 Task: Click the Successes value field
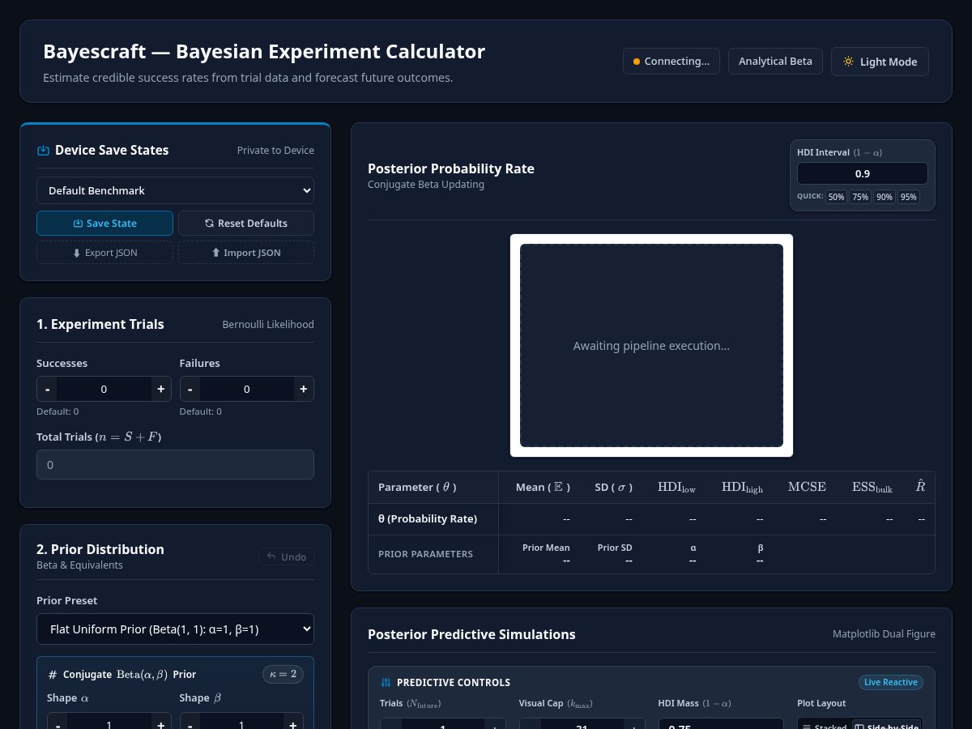click(104, 389)
